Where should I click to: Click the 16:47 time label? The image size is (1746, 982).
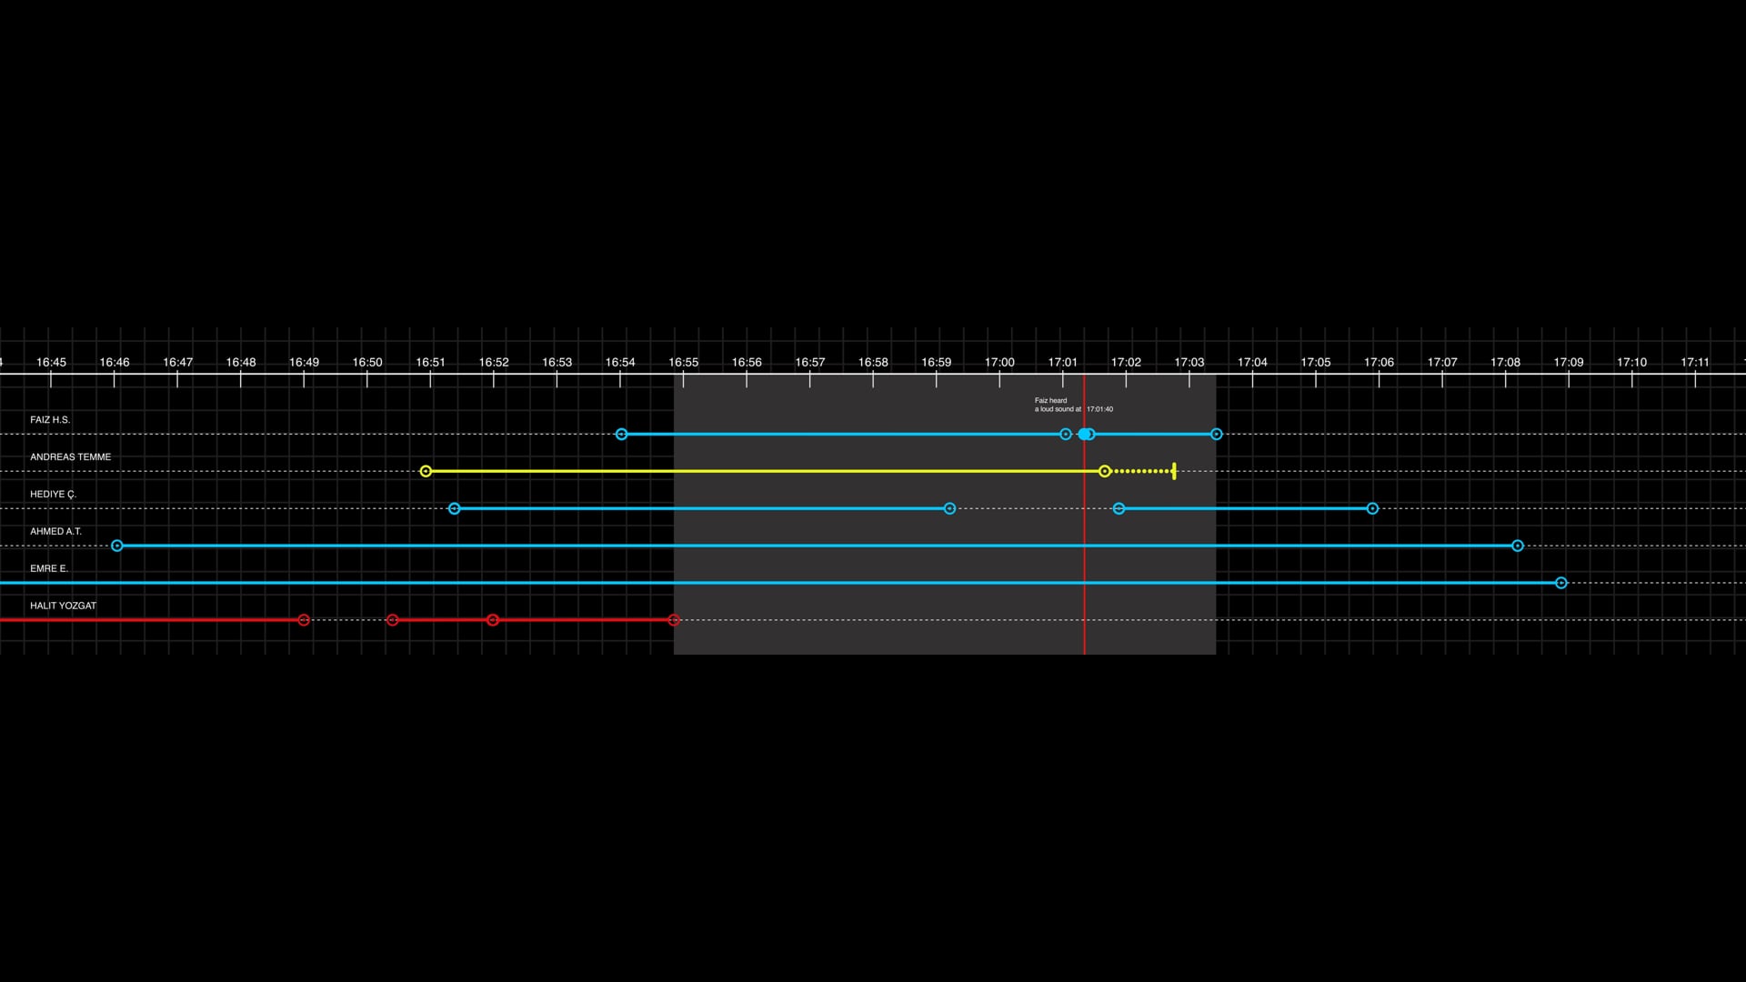[177, 362]
